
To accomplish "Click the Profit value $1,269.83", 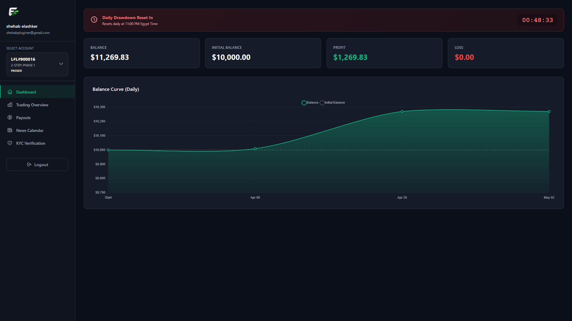I will click(350, 57).
